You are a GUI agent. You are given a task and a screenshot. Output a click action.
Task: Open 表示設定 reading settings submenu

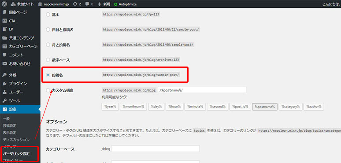click(x=10, y=133)
